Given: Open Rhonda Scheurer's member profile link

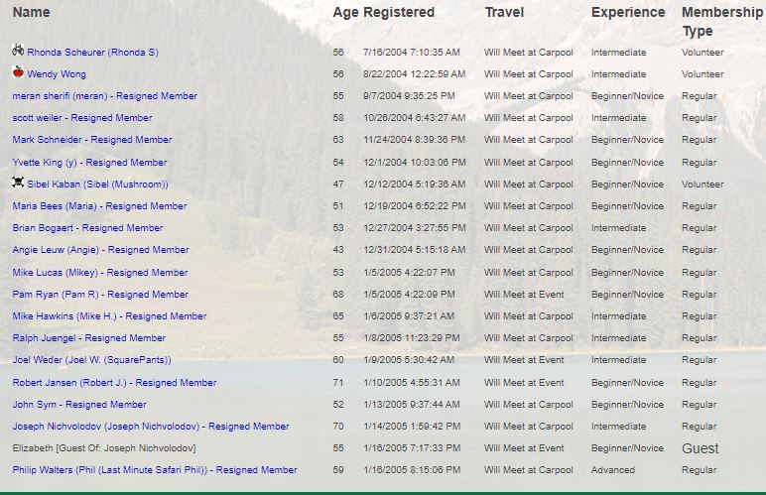Looking at the screenshot, I should pyautogui.click(x=93, y=53).
